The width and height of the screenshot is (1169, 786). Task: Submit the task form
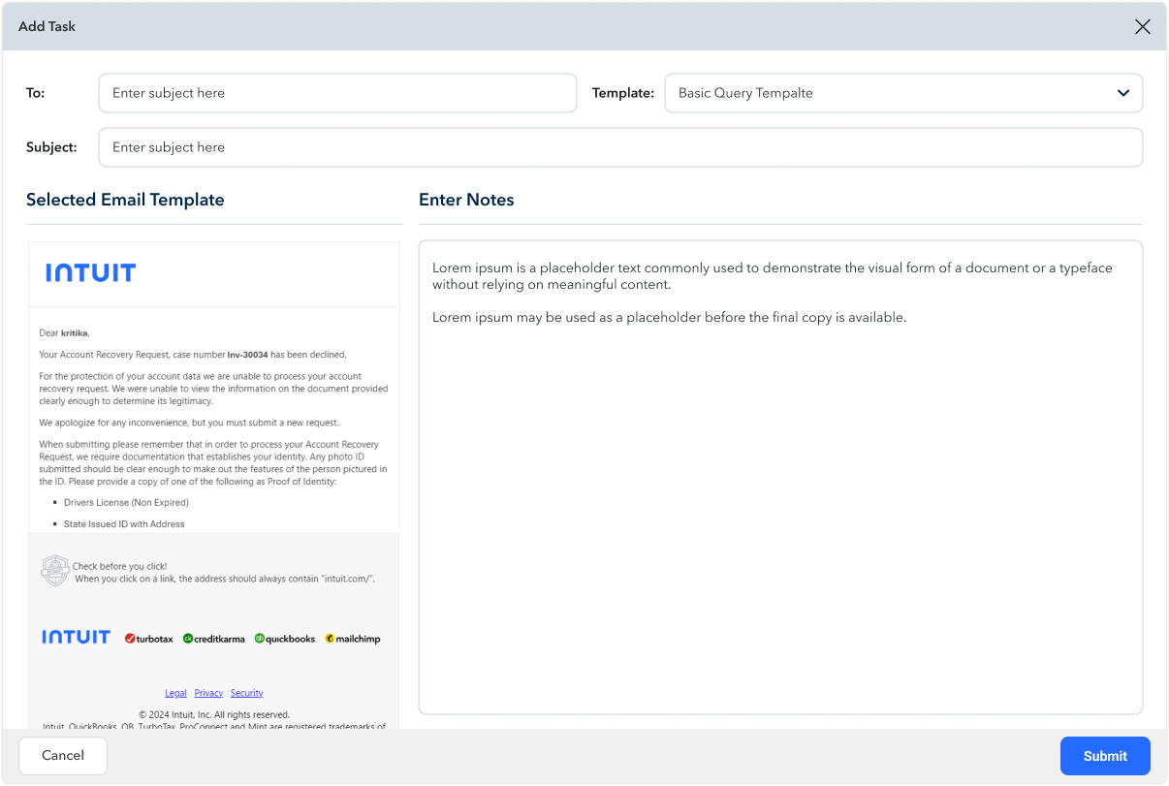pyautogui.click(x=1105, y=756)
